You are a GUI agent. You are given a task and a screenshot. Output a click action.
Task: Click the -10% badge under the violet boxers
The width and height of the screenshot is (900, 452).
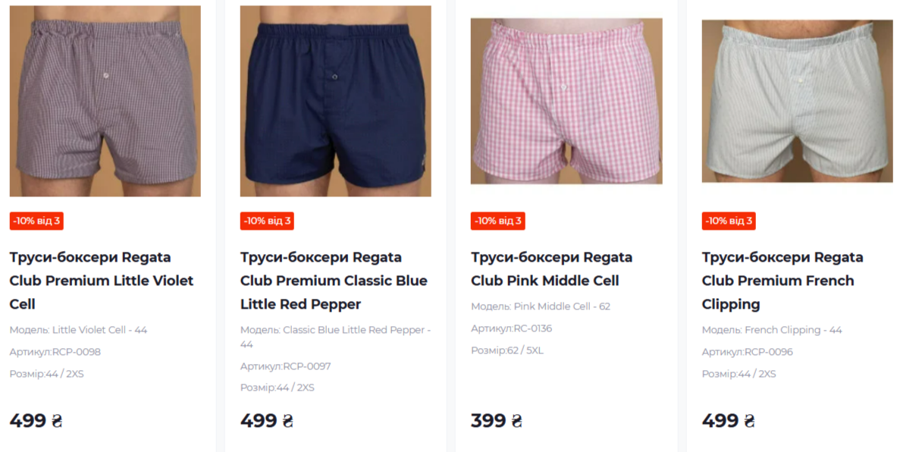coord(36,221)
